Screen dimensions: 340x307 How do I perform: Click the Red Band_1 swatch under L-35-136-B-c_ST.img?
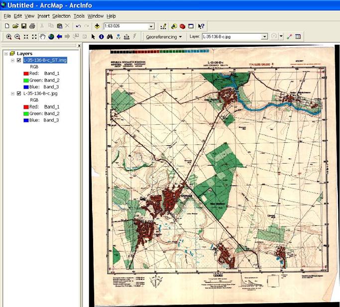point(26,73)
